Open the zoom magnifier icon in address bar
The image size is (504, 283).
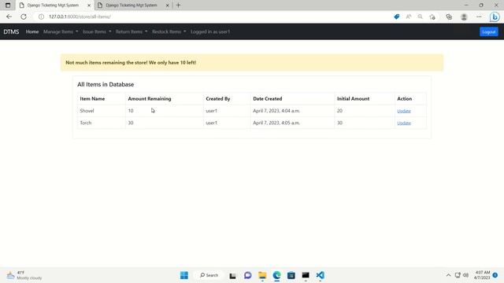pyautogui.click(x=420, y=17)
